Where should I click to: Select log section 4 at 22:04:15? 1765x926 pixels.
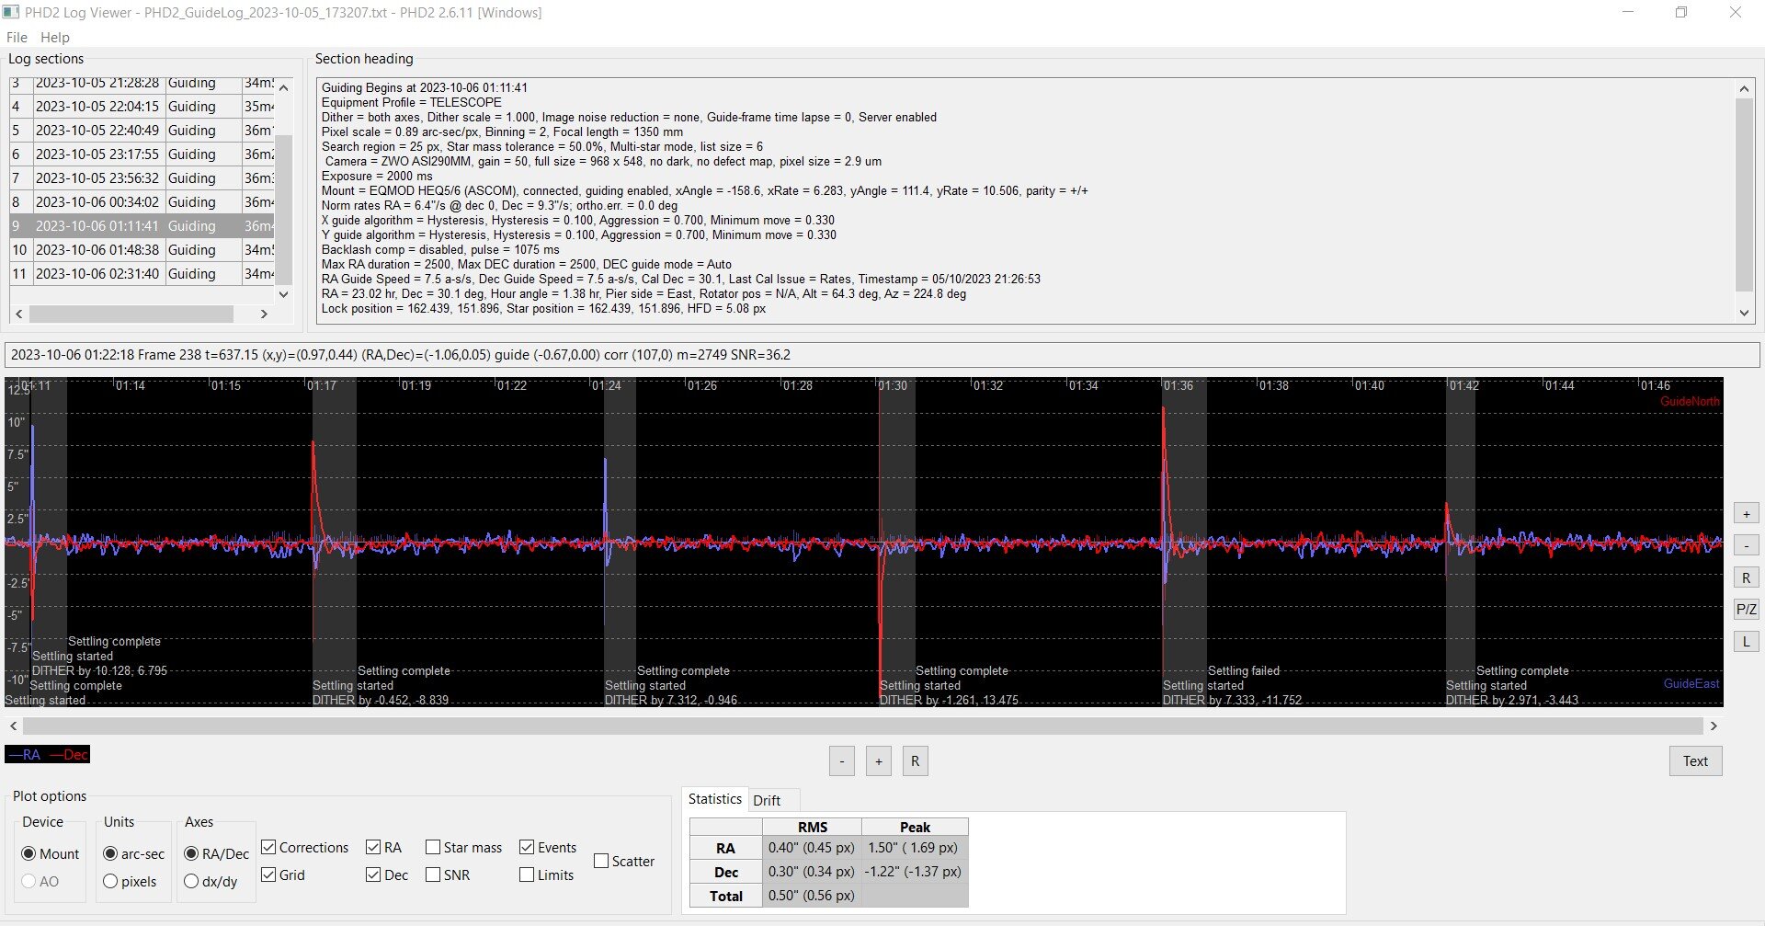(x=142, y=107)
